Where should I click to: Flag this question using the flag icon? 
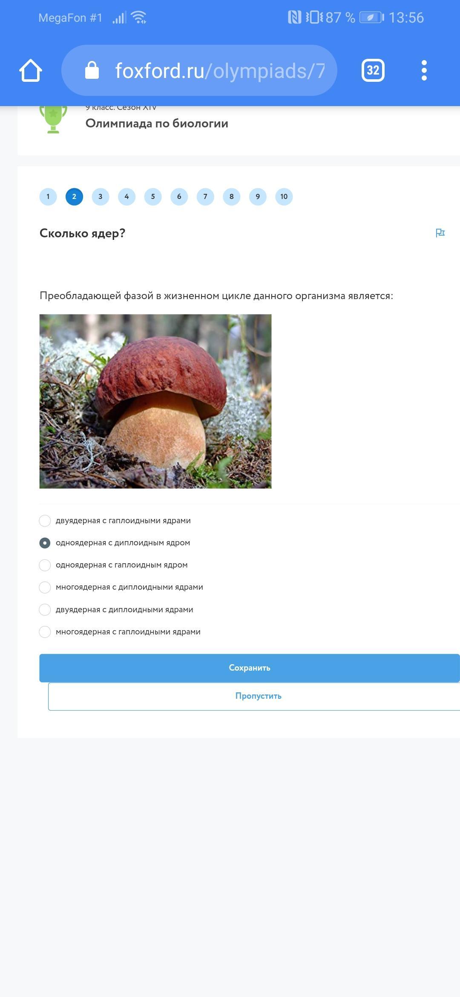440,233
